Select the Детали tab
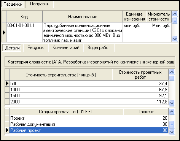Image resolution: width=180 pixels, height=141 pixels. tap(12, 48)
